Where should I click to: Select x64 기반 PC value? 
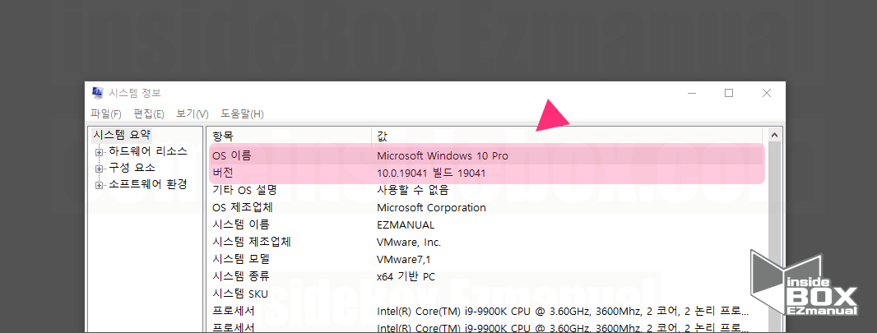(406, 276)
